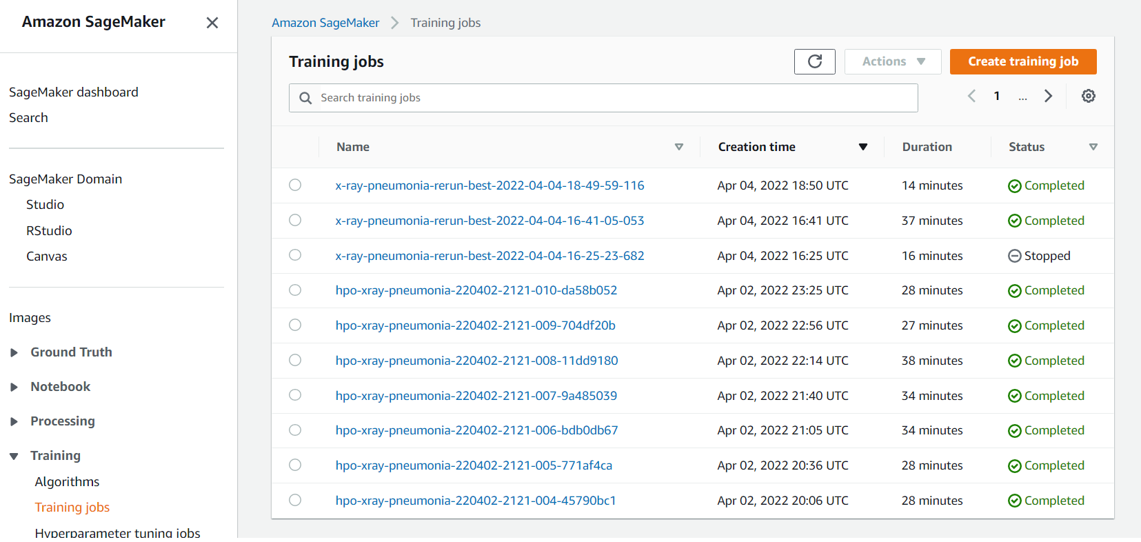Collapse the Training section
This screenshot has width=1141, height=542.
[14, 456]
